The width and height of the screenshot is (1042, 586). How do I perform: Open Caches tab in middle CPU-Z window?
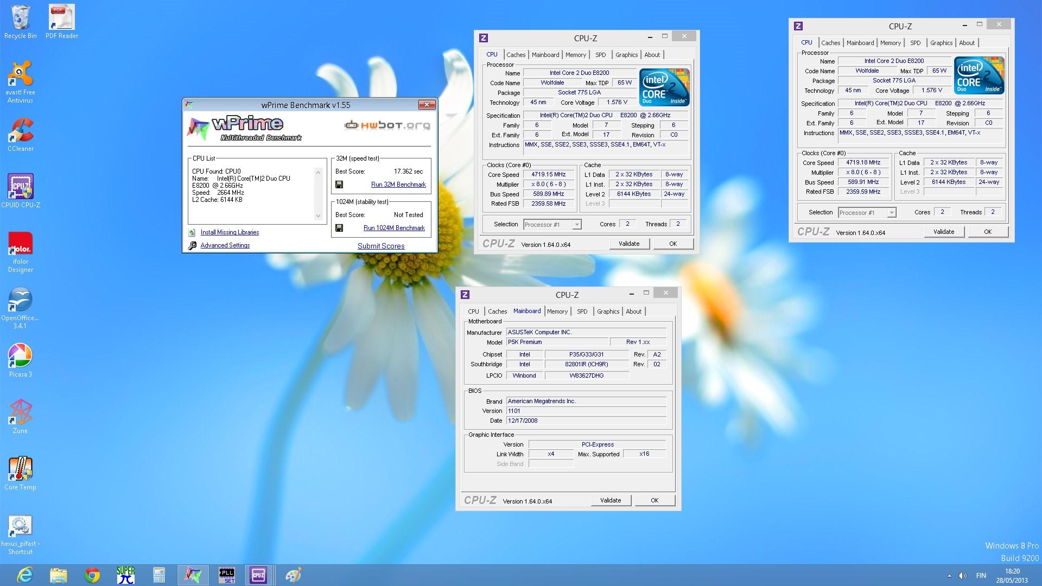[x=516, y=55]
